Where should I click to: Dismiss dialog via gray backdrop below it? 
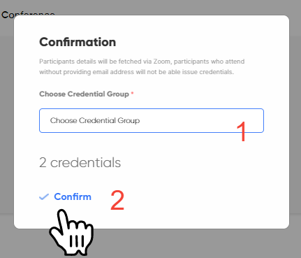(186, 243)
